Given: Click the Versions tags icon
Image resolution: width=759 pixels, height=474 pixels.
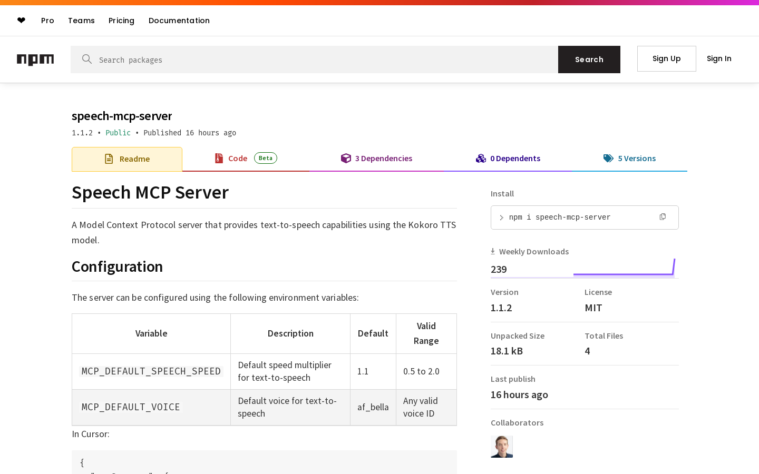Looking at the screenshot, I should point(608,159).
